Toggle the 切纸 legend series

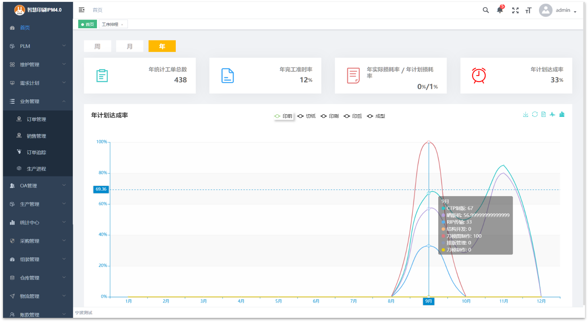[x=307, y=116]
